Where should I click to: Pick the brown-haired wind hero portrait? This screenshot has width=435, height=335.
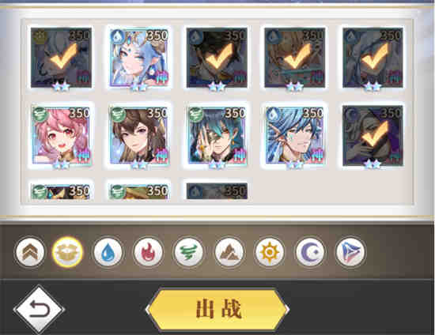139,136
